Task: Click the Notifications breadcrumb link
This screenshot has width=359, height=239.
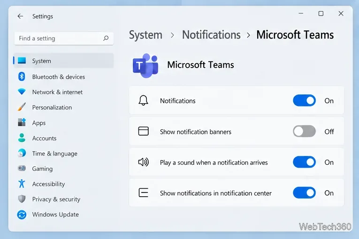Action: [211, 35]
